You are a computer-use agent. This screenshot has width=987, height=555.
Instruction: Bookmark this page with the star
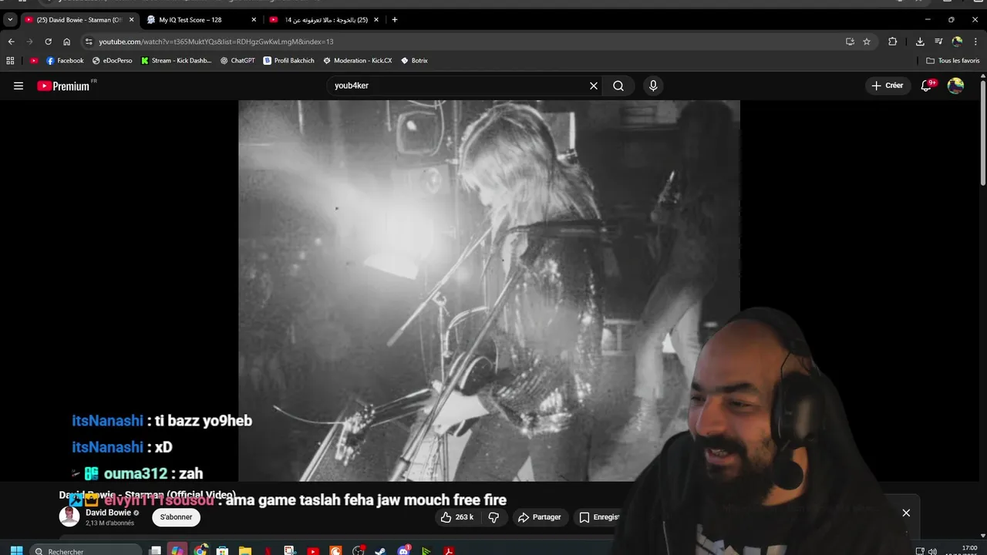click(867, 42)
